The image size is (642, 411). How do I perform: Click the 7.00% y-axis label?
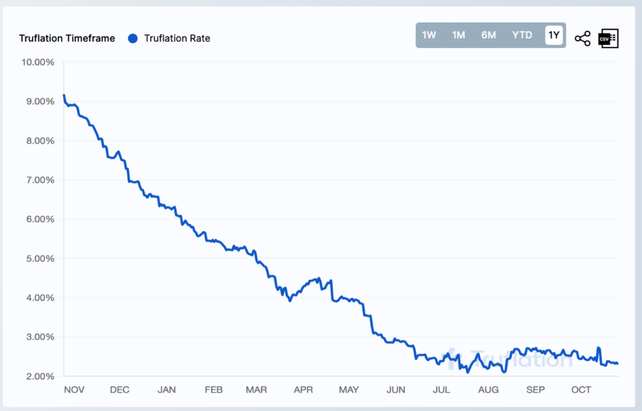(x=40, y=180)
